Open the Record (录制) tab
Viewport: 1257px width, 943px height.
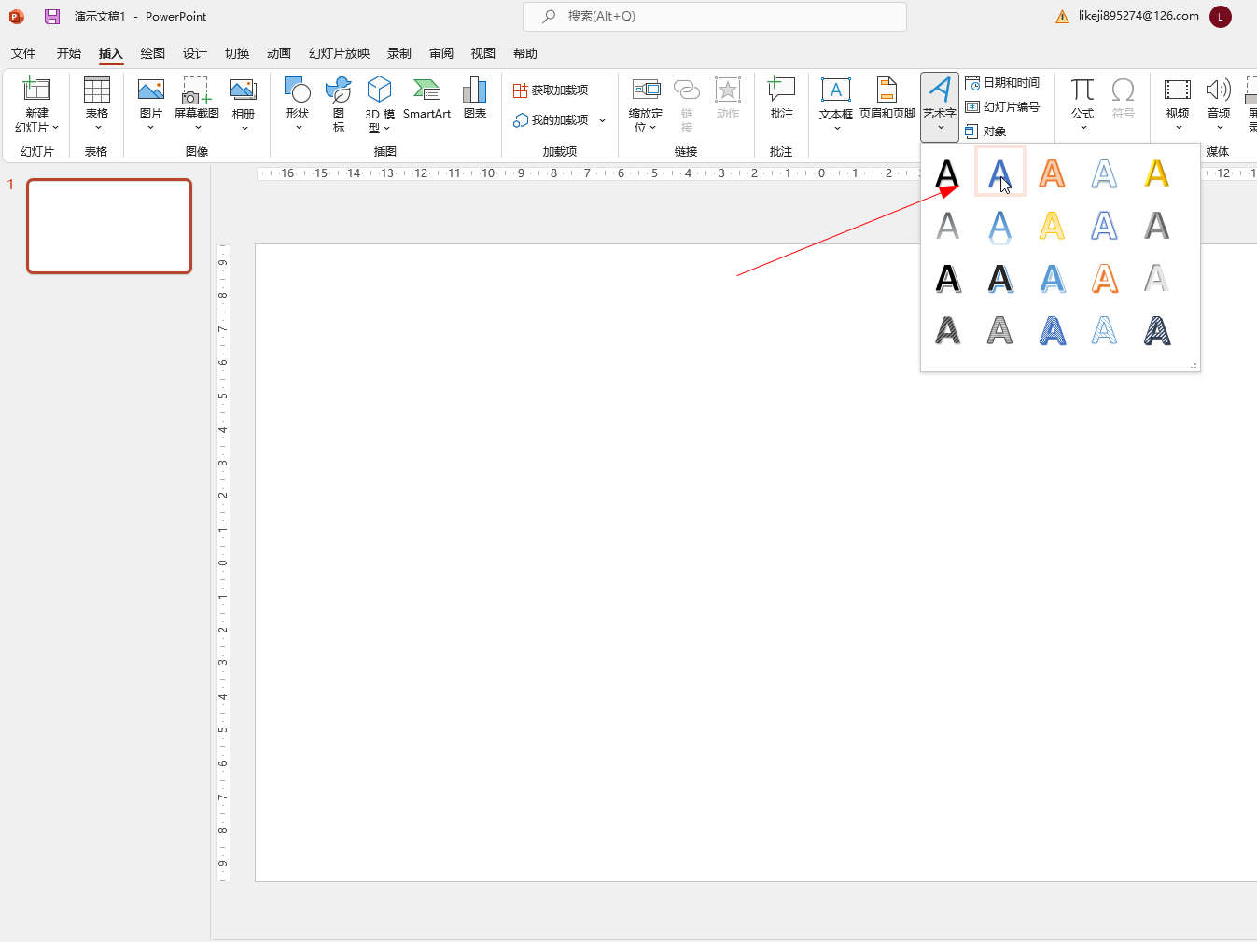pyautogui.click(x=399, y=53)
